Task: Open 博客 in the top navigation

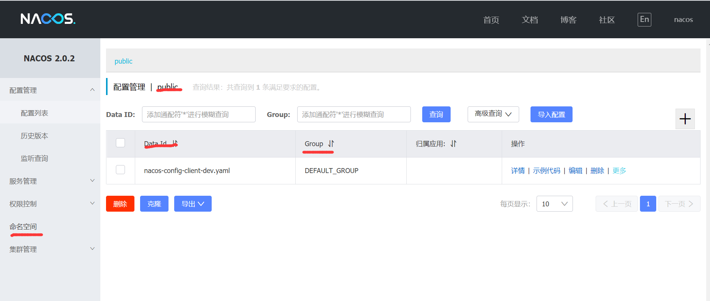Action: pos(568,20)
